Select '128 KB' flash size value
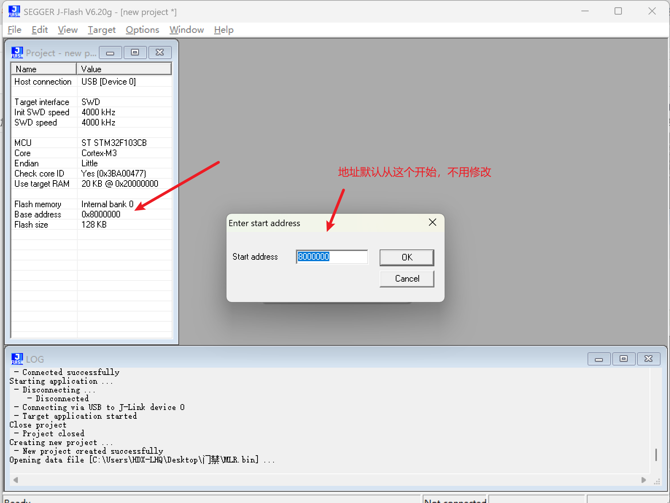Image resolution: width=670 pixels, height=503 pixels. coord(94,225)
